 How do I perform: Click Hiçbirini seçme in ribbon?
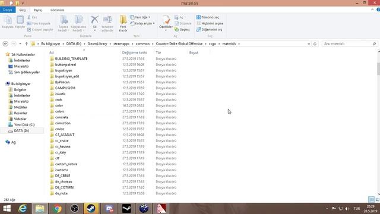pyautogui.click(x=210, y=24)
